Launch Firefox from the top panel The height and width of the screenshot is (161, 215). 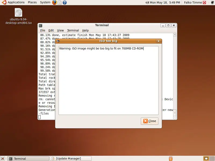pyautogui.click(x=55, y=2)
